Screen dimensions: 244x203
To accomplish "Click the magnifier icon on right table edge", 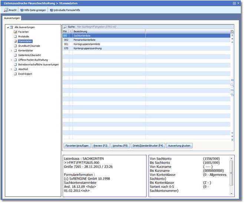I will tap(232, 85).
